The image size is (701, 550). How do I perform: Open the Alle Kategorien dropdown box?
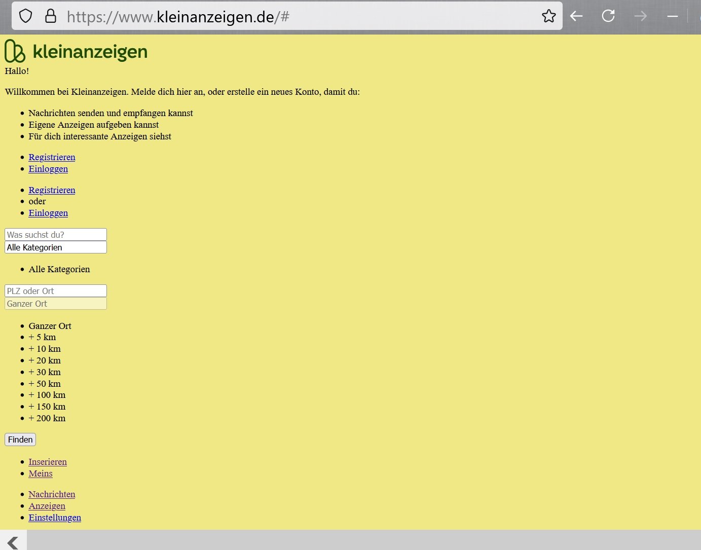[56, 247]
